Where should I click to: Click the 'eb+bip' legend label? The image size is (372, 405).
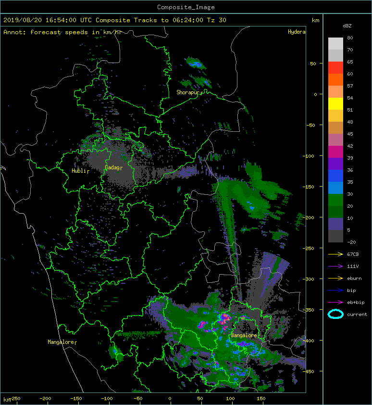click(356, 302)
